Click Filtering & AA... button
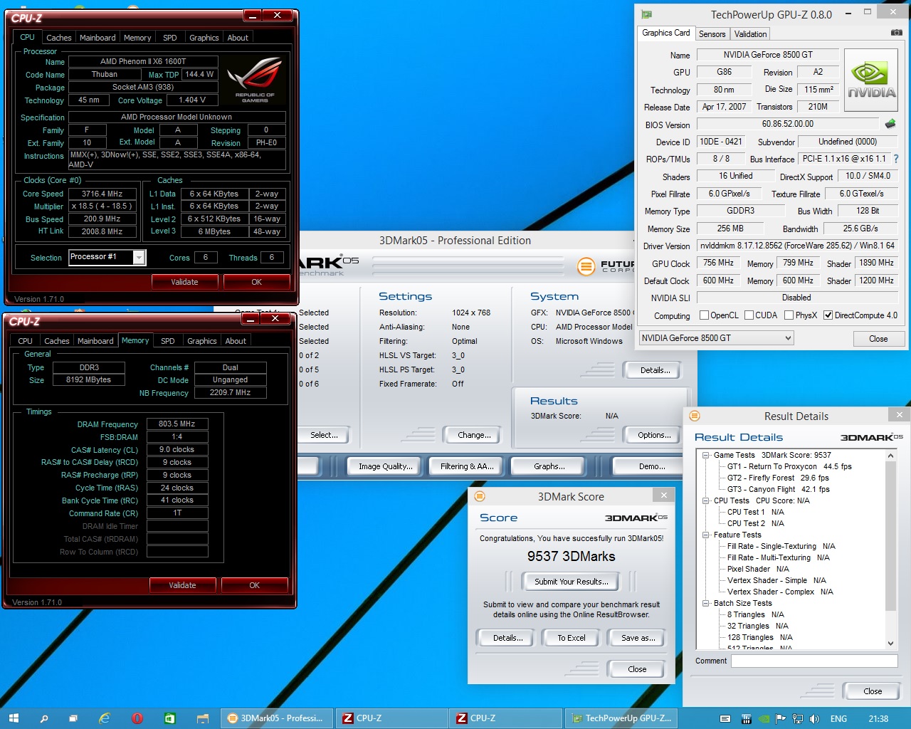Screen dimensions: 911x729 tap(466, 466)
